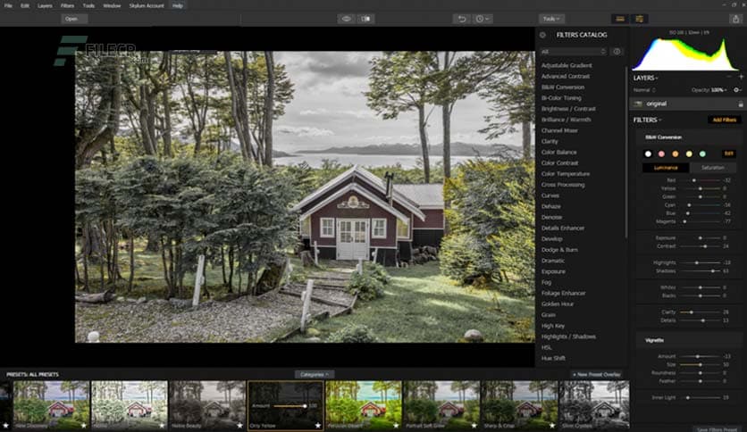Select the green color filter swatch

point(702,154)
